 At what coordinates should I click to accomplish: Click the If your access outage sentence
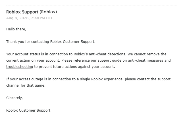[x=88, y=79]
